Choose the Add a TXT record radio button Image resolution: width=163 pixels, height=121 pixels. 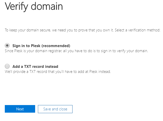7,66
